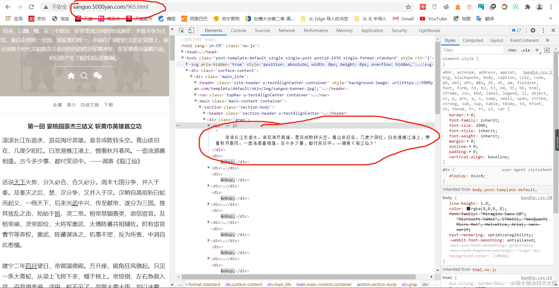This screenshot has width=559, height=288.
Task: Click the search icon on the webpage
Action: pos(84,76)
